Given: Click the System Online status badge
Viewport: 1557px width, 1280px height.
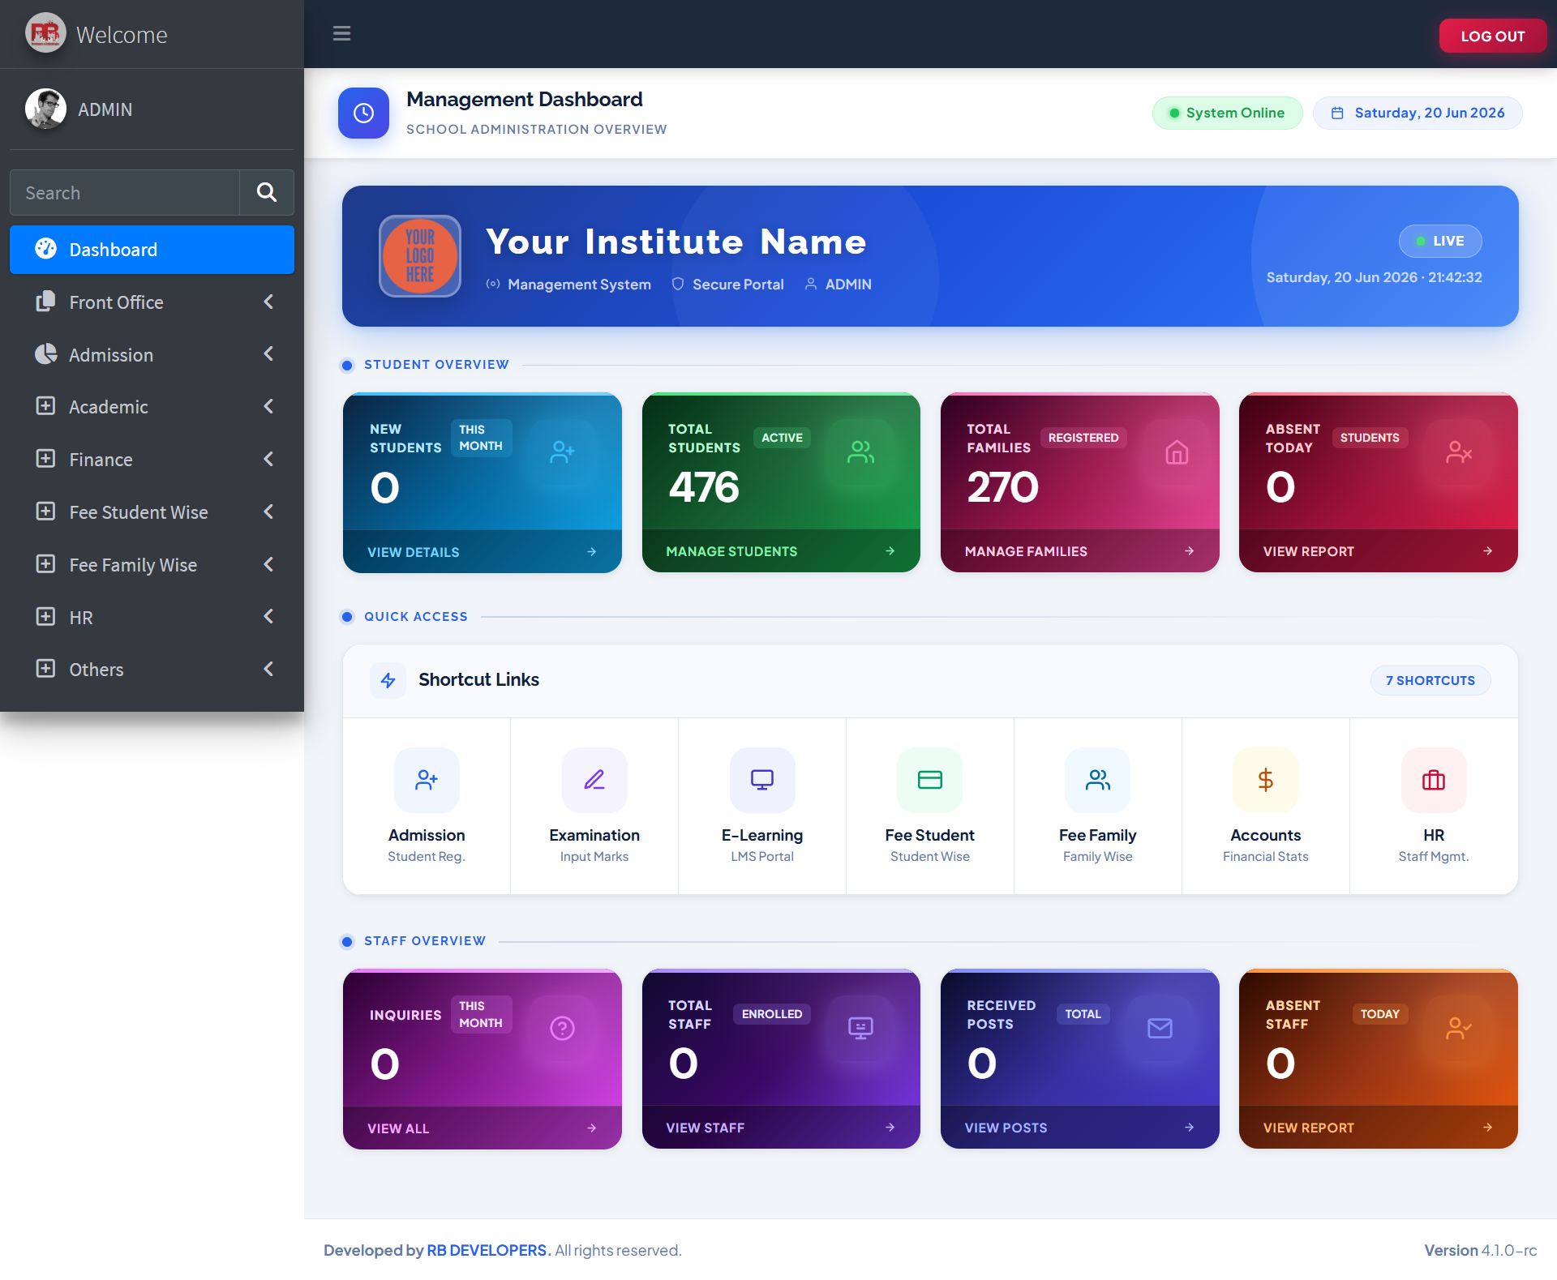Looking at the screenshot, I should click(1227, 113).
